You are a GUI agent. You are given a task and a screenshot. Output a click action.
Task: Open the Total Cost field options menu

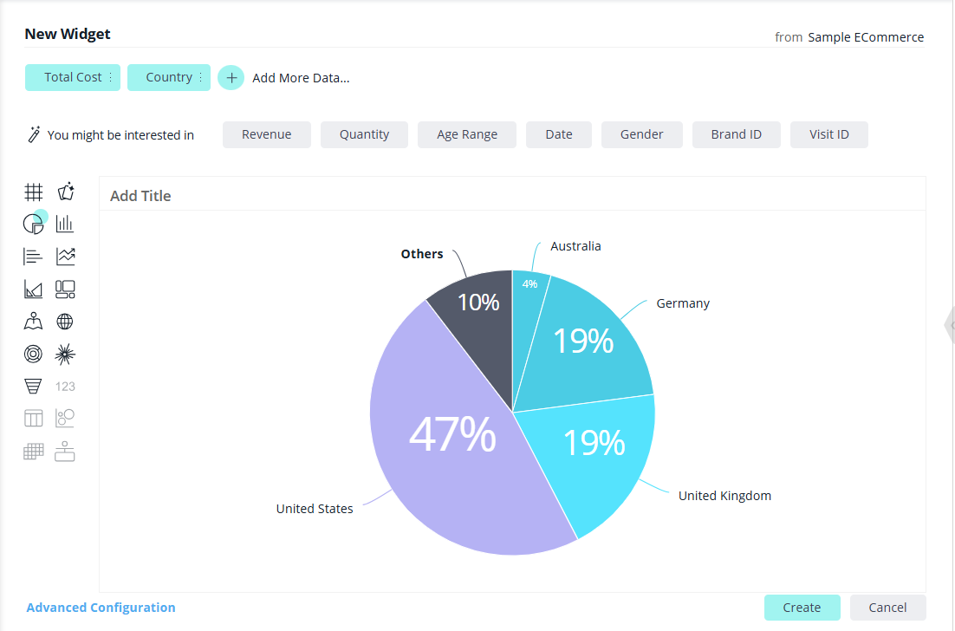point(110,78)
